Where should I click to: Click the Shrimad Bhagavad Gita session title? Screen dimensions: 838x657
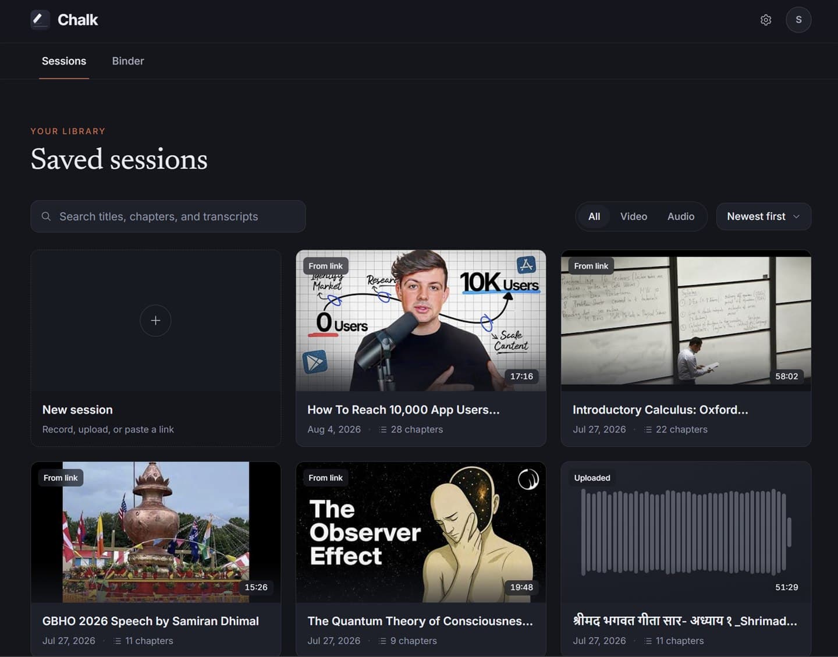pyautogui.click(x=685, y=621)
